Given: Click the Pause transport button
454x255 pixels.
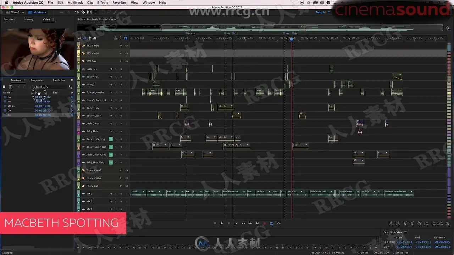Looking at the screenshot, I should point(229,223).
